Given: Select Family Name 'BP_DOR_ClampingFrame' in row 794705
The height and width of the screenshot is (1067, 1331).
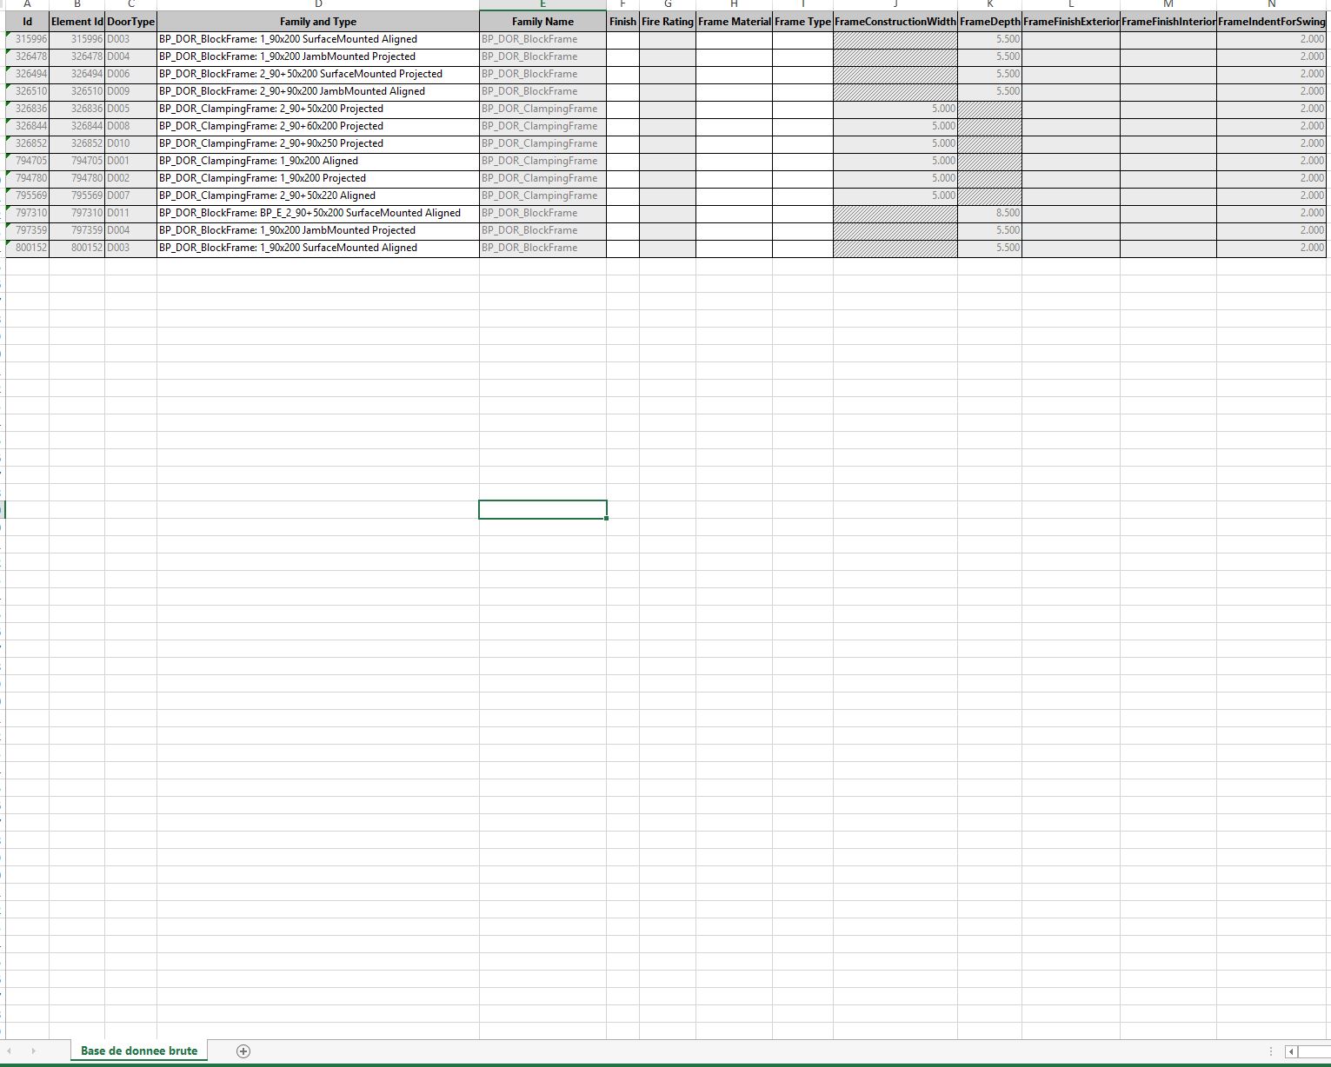Looking at the screenshot, I should (x=542, y=161).
